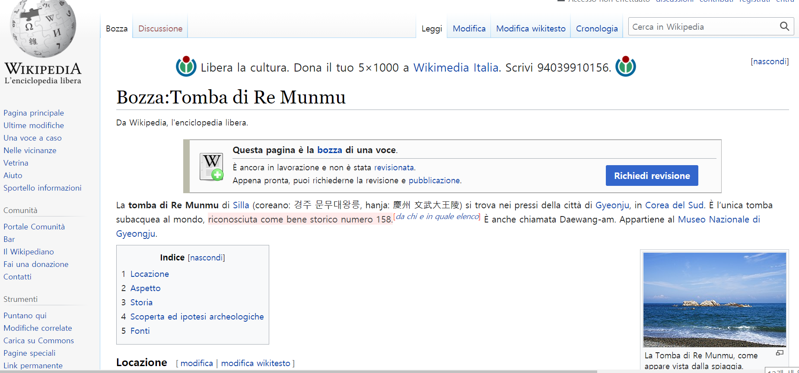This screenshot has height=373, width=799.
Task: Select the Leggi tab
Action: coord(432,28)
